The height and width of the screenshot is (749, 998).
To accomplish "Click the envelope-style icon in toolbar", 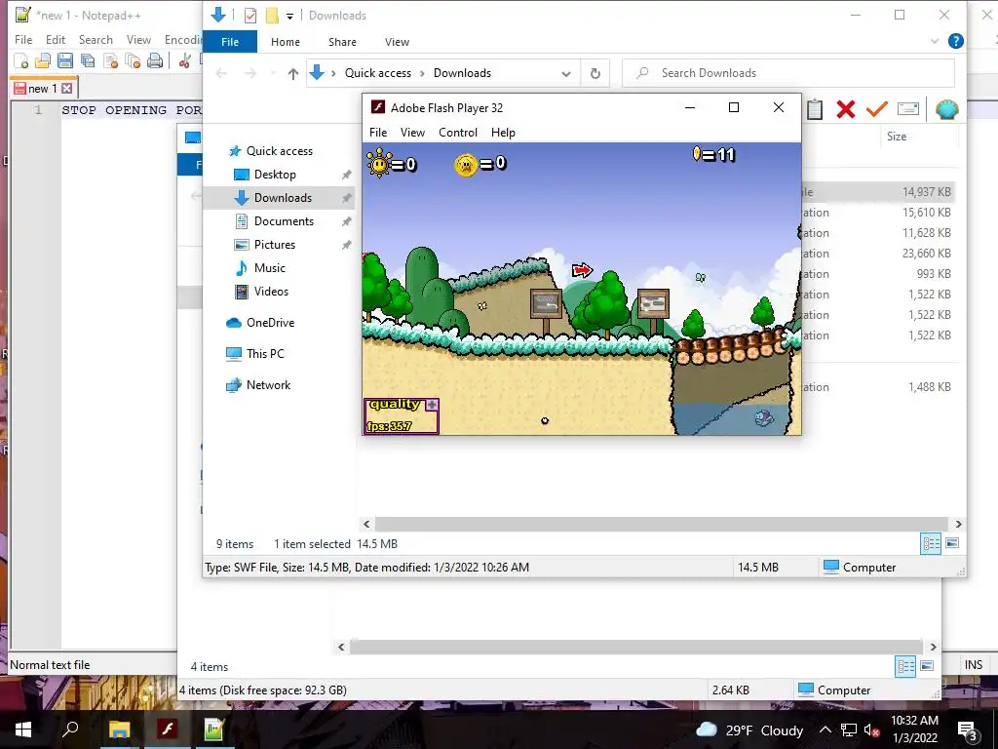I will (x=908, y=109).
